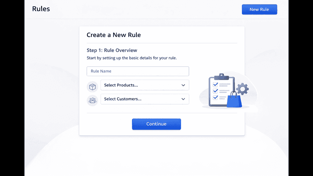Click the Step 1: Rule Overview heading
The height and width of the screenshot is (176, 313).
click(x=112, y=50)
